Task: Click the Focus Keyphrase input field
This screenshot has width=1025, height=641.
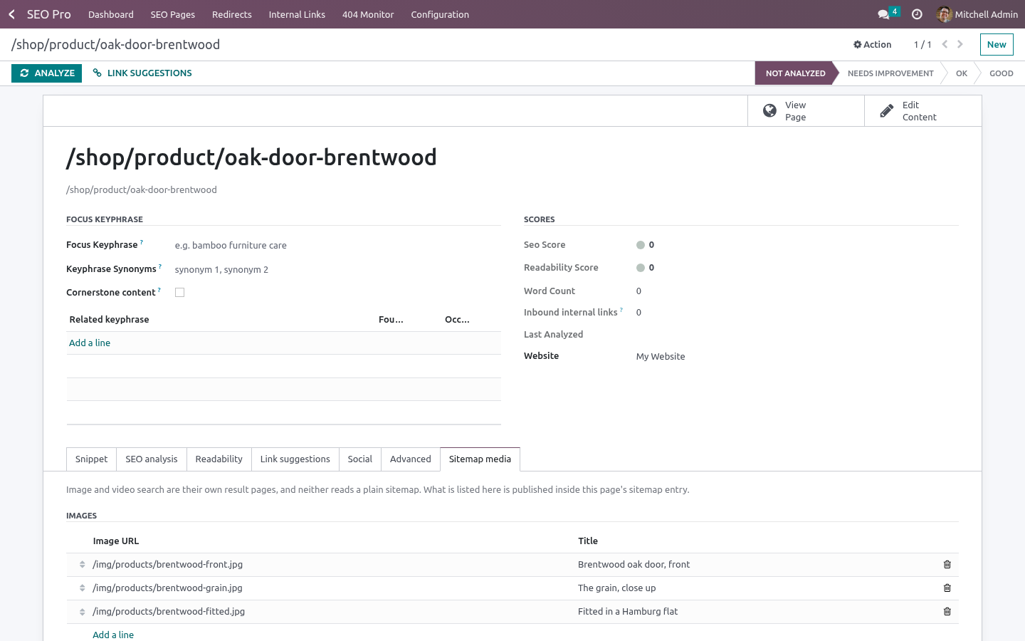Action: pos(338,246)
